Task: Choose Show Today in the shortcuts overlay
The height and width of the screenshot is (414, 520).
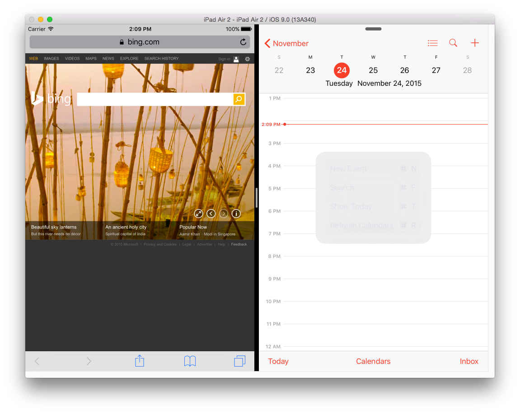Action: [x=373, y=206]
